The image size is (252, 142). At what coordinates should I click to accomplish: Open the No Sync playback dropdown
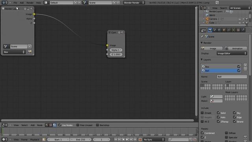point(154,139)
